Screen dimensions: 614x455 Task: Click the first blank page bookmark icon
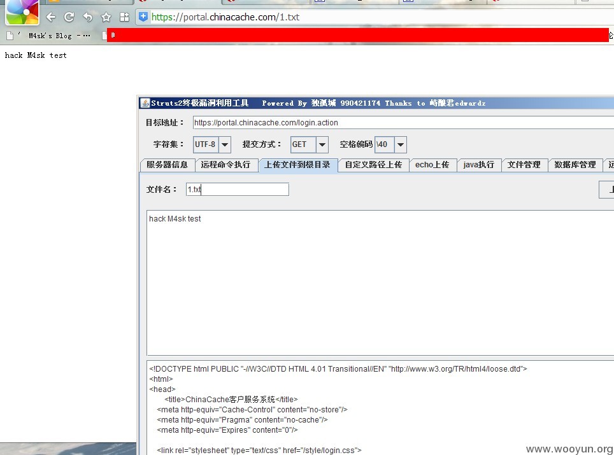tap(10, 36)
